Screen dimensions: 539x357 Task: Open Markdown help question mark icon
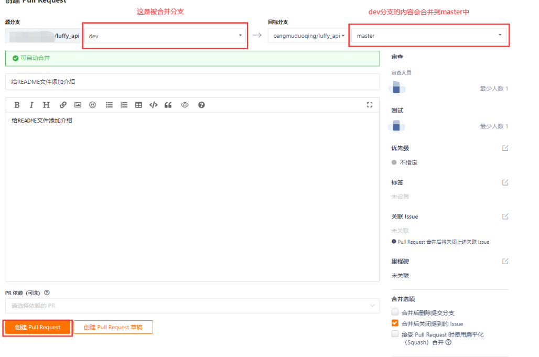[201, 105]
